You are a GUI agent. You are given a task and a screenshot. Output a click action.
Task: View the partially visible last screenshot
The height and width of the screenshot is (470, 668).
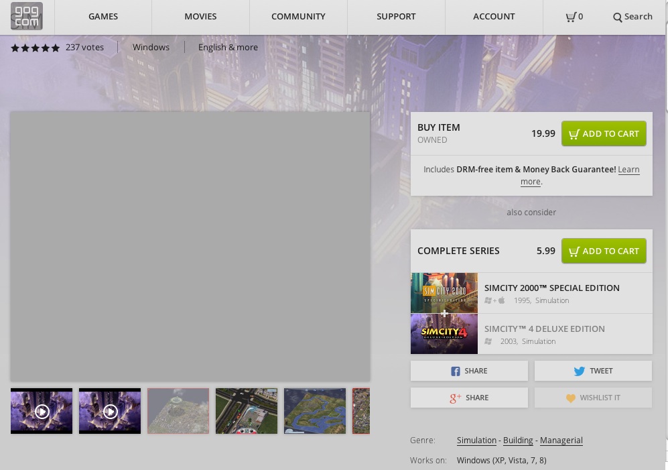[x=361, y=411]
